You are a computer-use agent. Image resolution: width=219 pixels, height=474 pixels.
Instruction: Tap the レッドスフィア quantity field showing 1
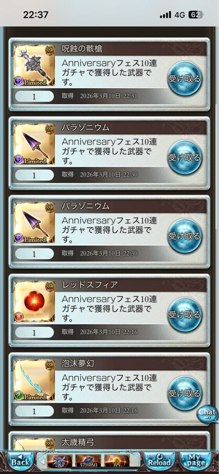(x=34, y=332)
